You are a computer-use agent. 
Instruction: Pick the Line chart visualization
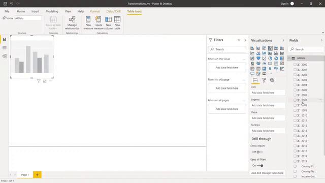point(252,53)
